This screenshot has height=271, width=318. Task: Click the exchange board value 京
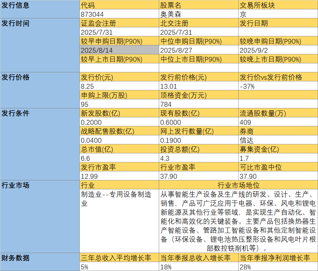click(x=278, y=14)
